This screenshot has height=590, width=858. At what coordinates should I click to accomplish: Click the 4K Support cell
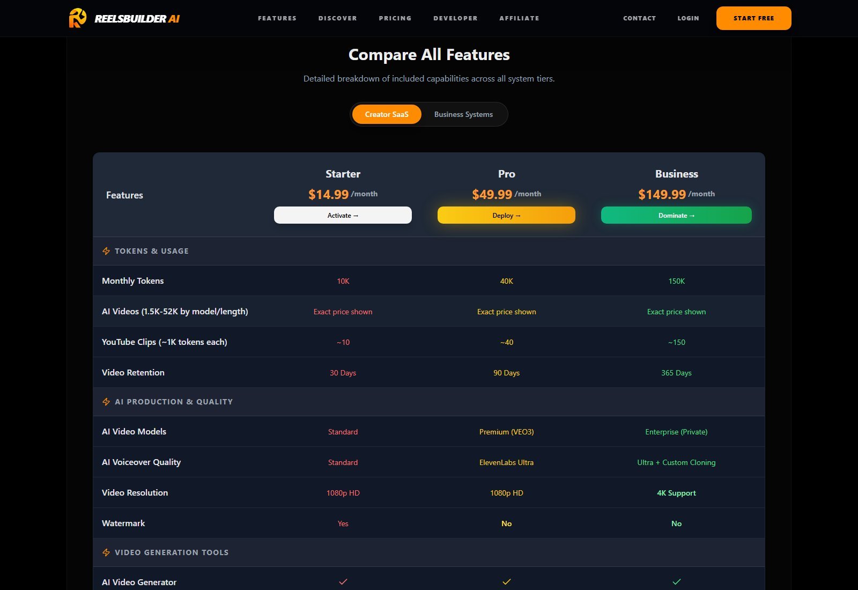pos(677,493)
